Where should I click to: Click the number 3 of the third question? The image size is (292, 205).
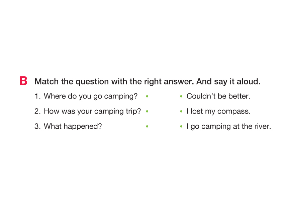[x=37, y=127]
